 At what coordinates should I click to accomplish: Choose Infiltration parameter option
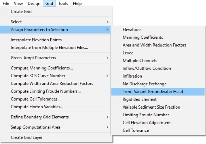tap(132, 76)
